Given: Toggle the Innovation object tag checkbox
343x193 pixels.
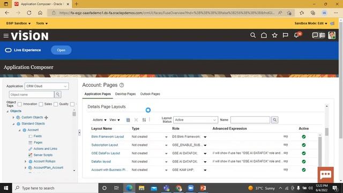Looking at the screenshot, I should pyautogui.click(x=20, y=104).
